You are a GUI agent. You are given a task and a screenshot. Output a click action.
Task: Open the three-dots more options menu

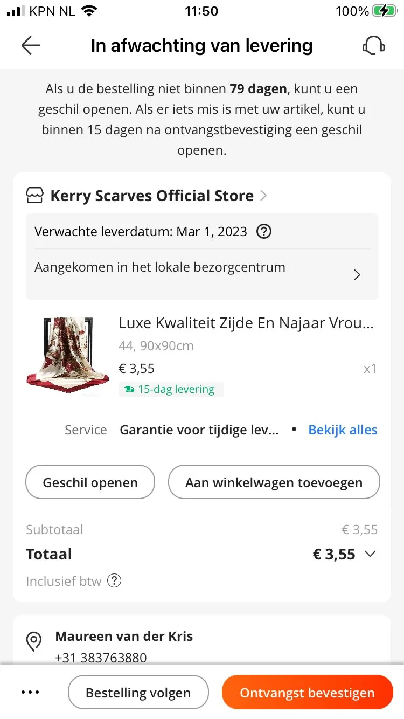coord(30,693)
